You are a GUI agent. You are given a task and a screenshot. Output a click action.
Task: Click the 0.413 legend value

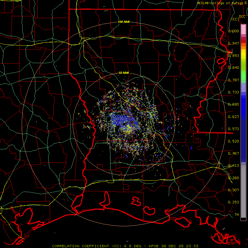click(233, 166)
